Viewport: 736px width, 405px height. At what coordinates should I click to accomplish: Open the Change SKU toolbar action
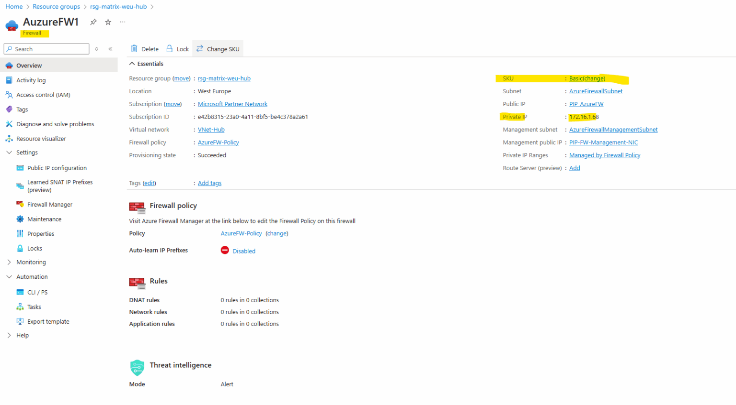click(x=218, y=48)
